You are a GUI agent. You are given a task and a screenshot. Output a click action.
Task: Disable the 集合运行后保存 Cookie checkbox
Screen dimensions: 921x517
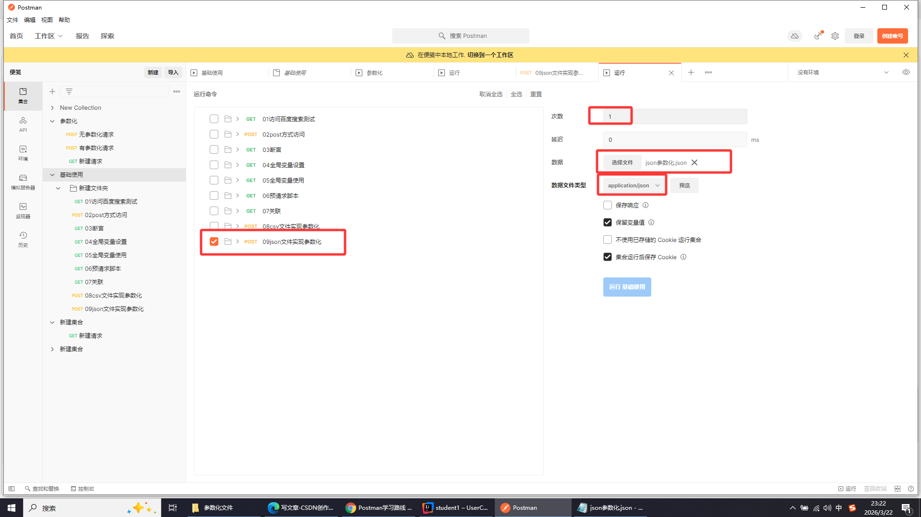pos(608,257)
